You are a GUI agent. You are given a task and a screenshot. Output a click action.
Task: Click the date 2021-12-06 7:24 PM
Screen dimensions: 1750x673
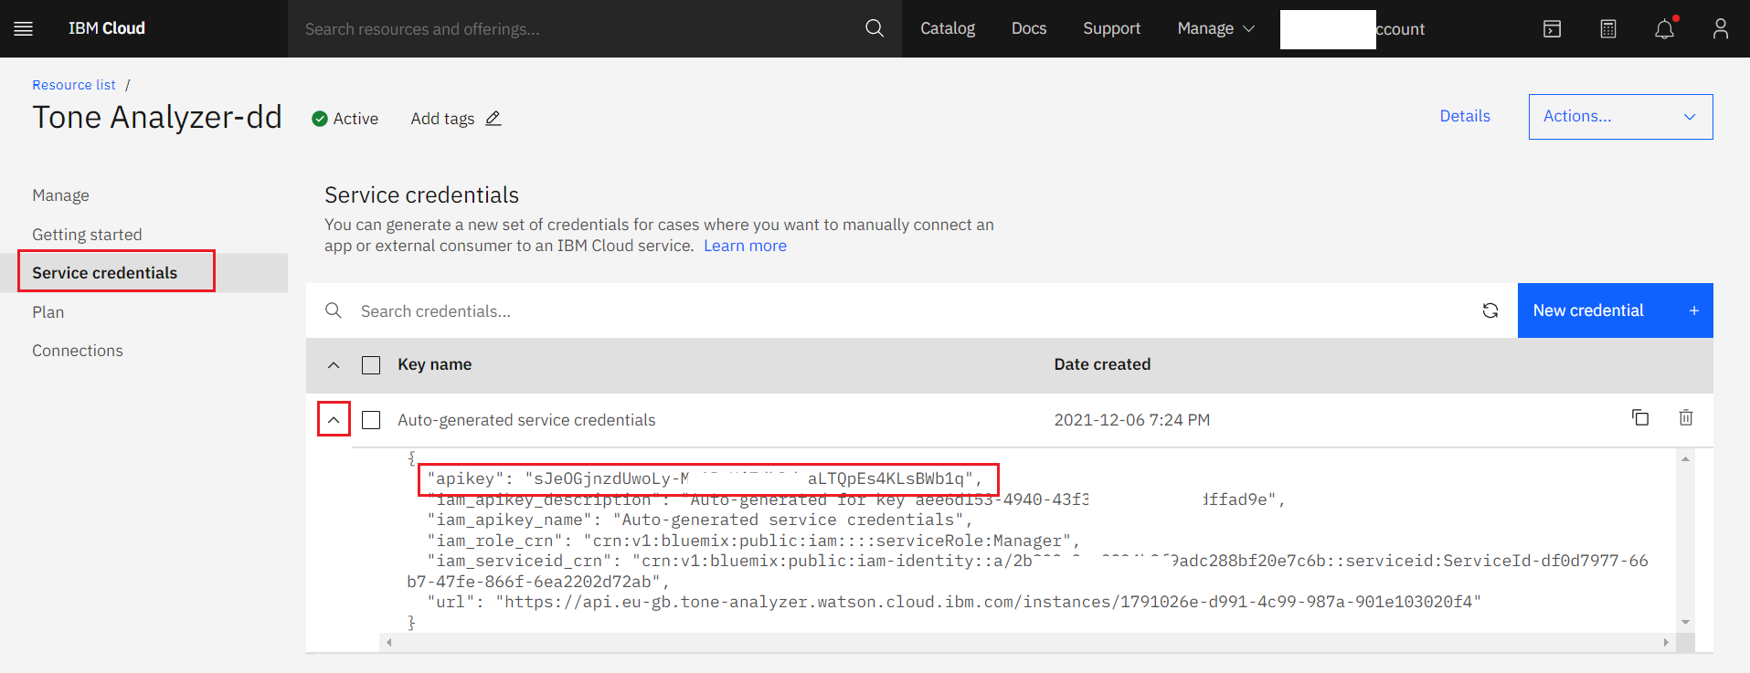1132,420
